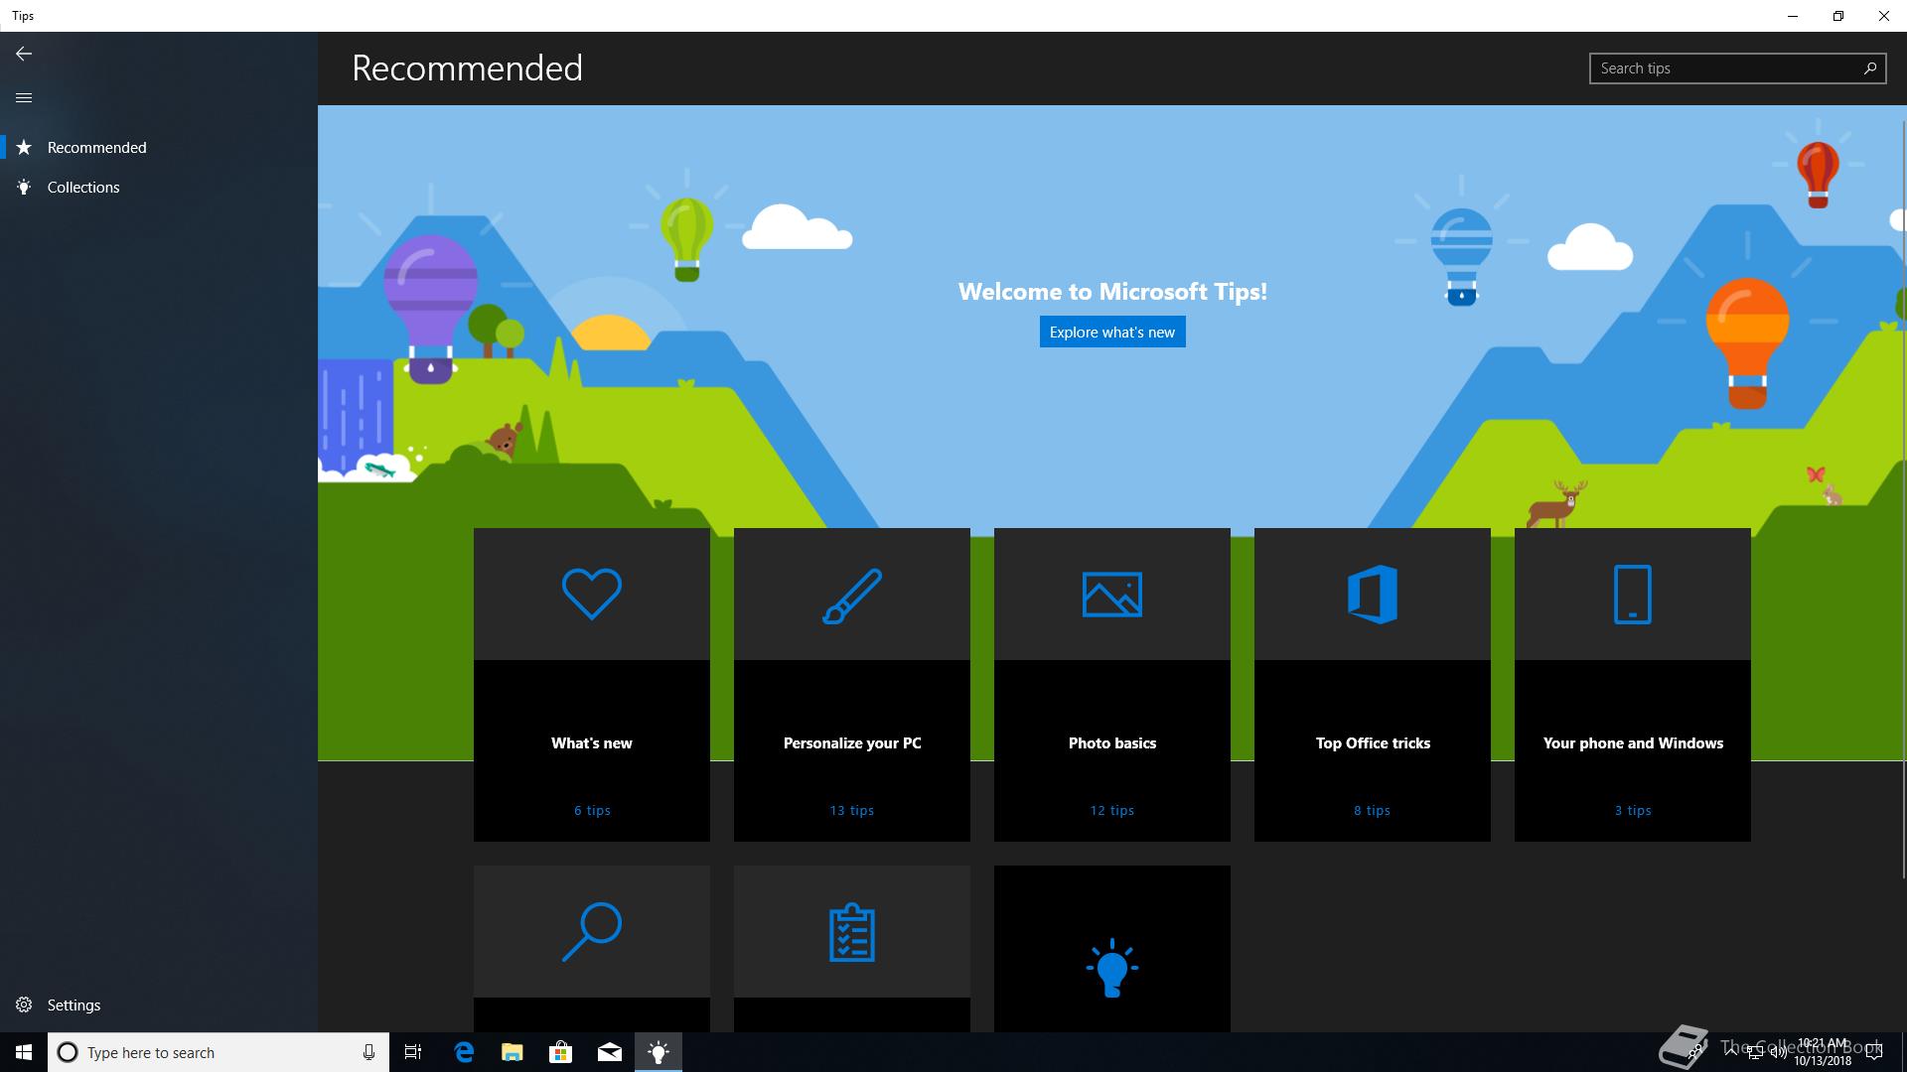Click the blue lightbulb tile icon

pos(1111,968)
